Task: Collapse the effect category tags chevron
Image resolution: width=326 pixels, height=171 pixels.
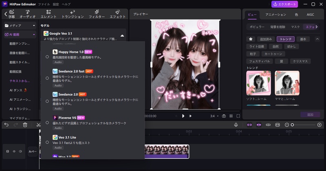Action: pyautogui.click(x=317, y=39)
